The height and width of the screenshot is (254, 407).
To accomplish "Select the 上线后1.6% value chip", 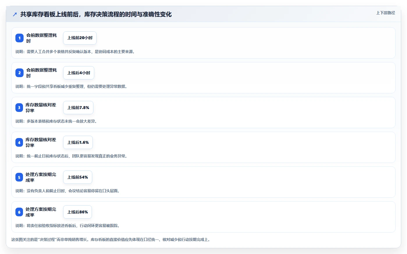I will (78, 142).
